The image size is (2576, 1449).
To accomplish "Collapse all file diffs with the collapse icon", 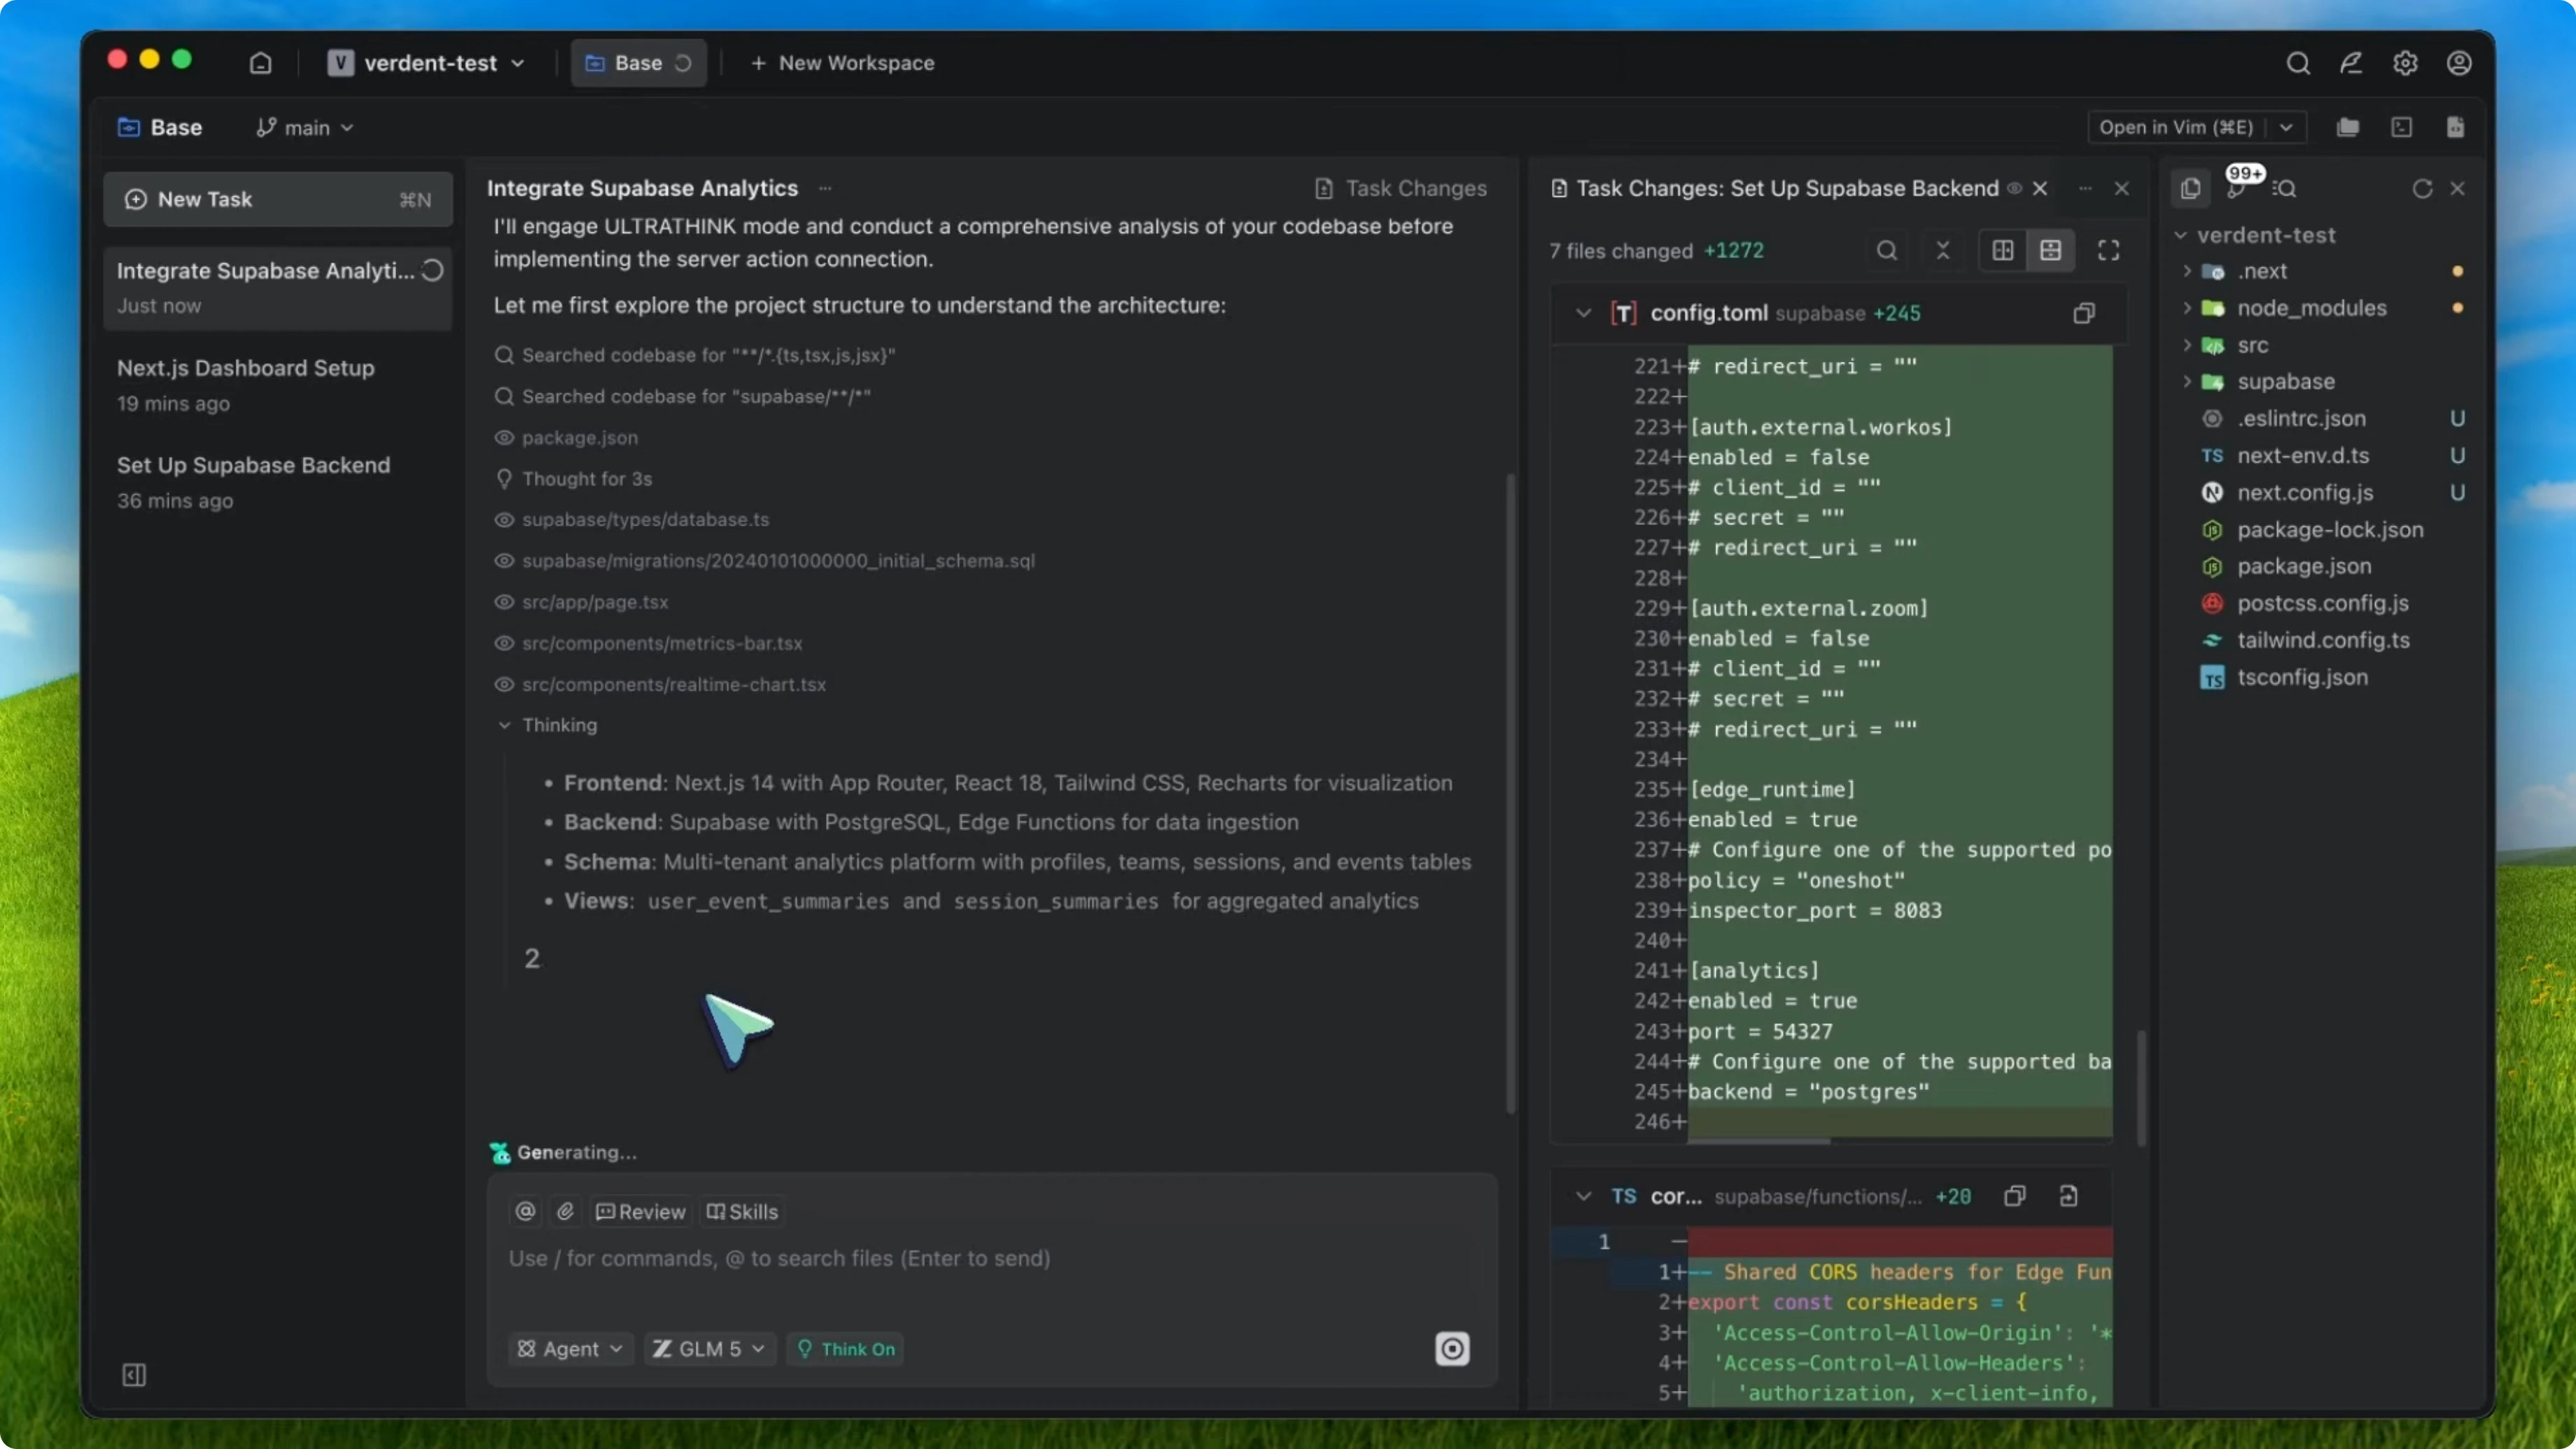I will click(1944, 250).
